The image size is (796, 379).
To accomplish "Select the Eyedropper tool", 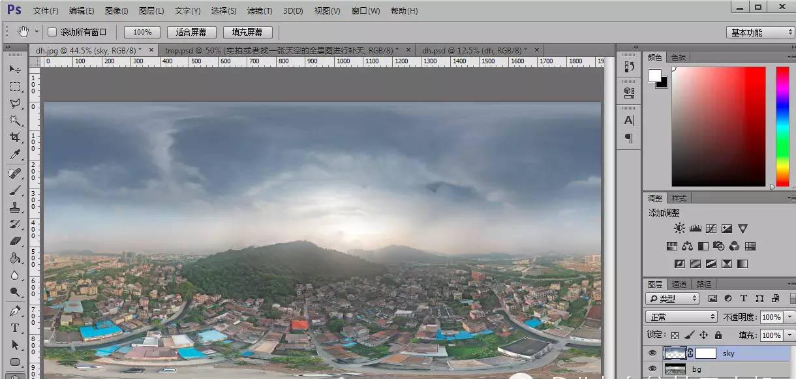I will coord(15,155).
